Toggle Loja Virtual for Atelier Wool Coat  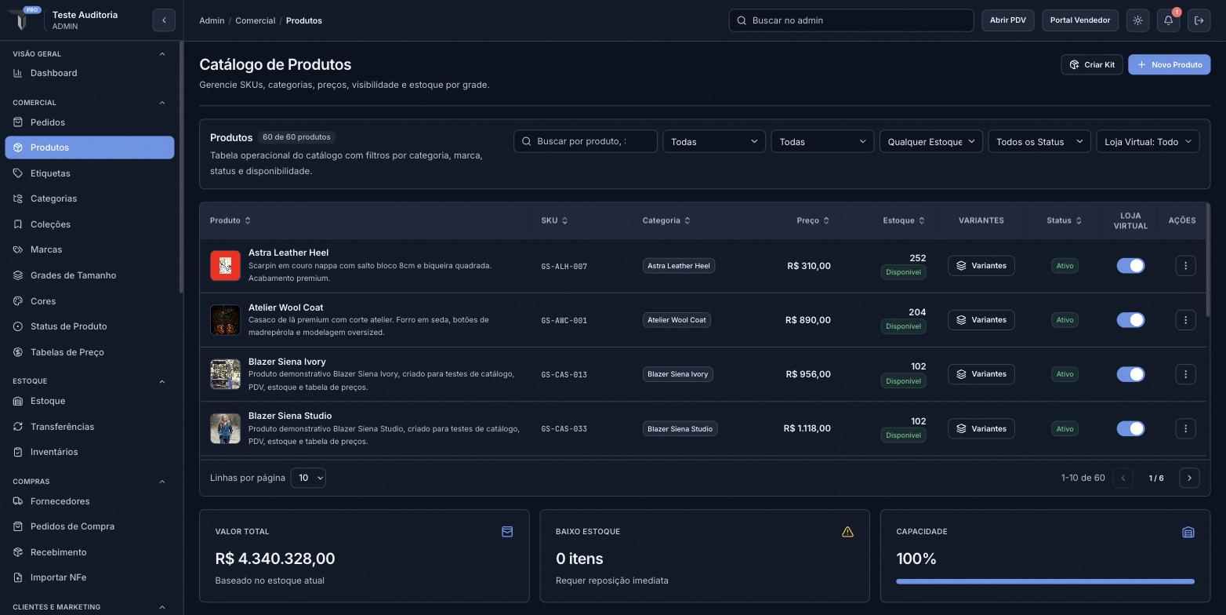pos(1130,320)
